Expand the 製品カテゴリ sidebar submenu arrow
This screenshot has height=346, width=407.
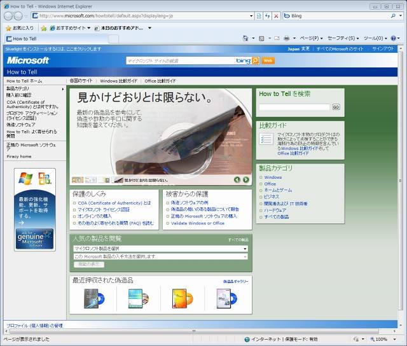63,89
